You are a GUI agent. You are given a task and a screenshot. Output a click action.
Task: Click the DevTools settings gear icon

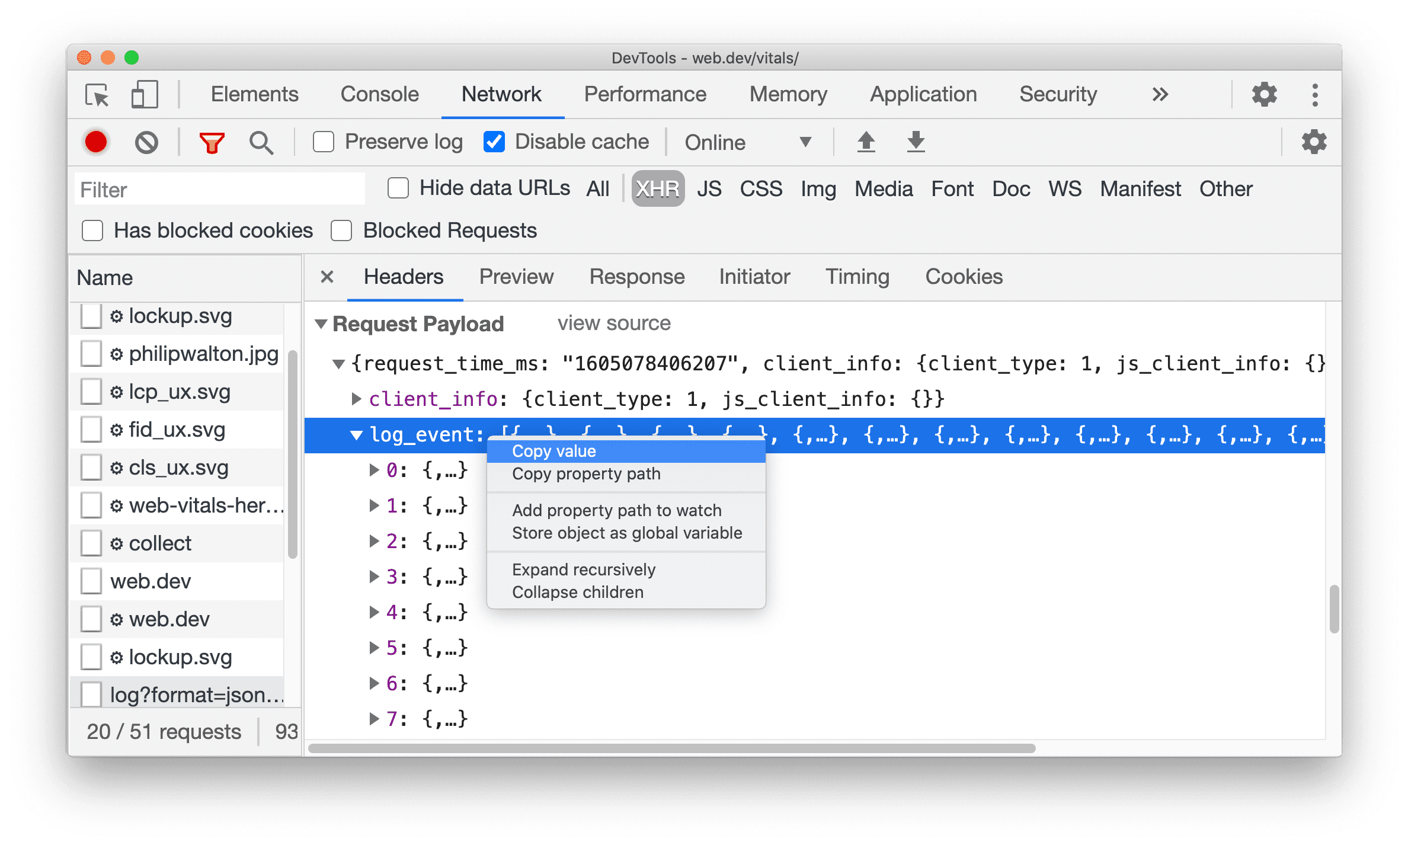[1263, 95]
